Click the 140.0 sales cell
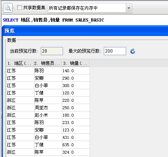The height and width of the screenshot is (157, 168). pos(76,71)
